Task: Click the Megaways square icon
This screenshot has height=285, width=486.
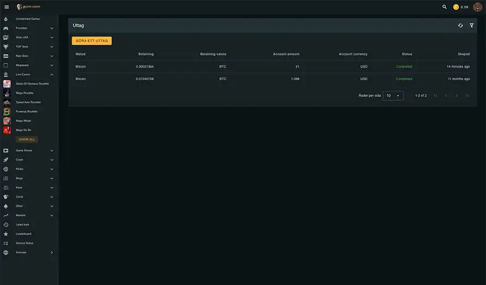Action: click(x=5, y=65)
